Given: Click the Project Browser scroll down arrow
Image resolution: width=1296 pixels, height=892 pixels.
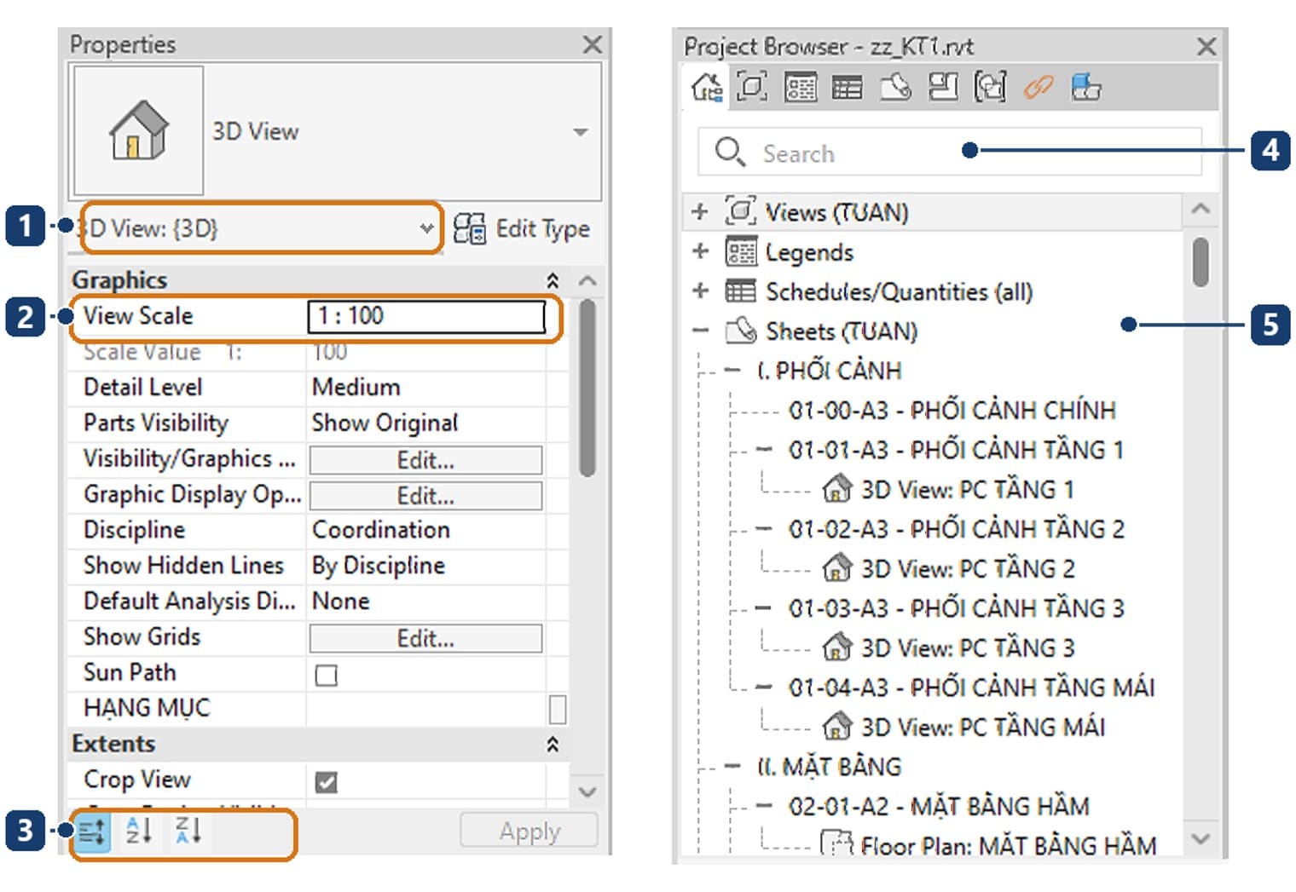Looking at the screenshot, I should 1201,838.
